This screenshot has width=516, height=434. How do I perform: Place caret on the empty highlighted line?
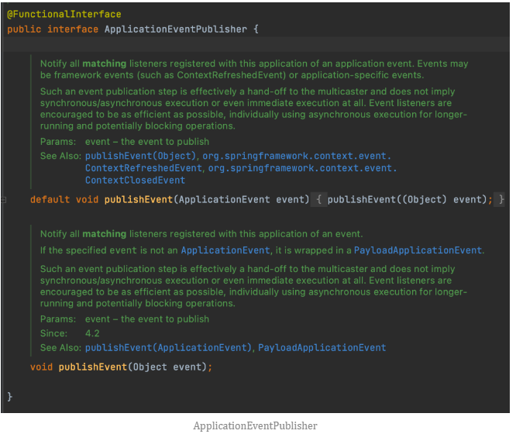tap(256, 44)
